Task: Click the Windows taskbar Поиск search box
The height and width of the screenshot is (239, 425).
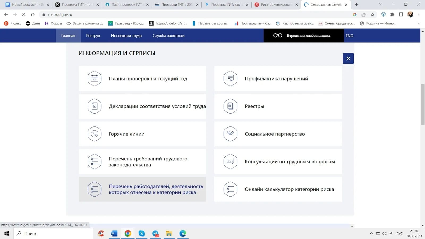Action: [x=53, y=234]
